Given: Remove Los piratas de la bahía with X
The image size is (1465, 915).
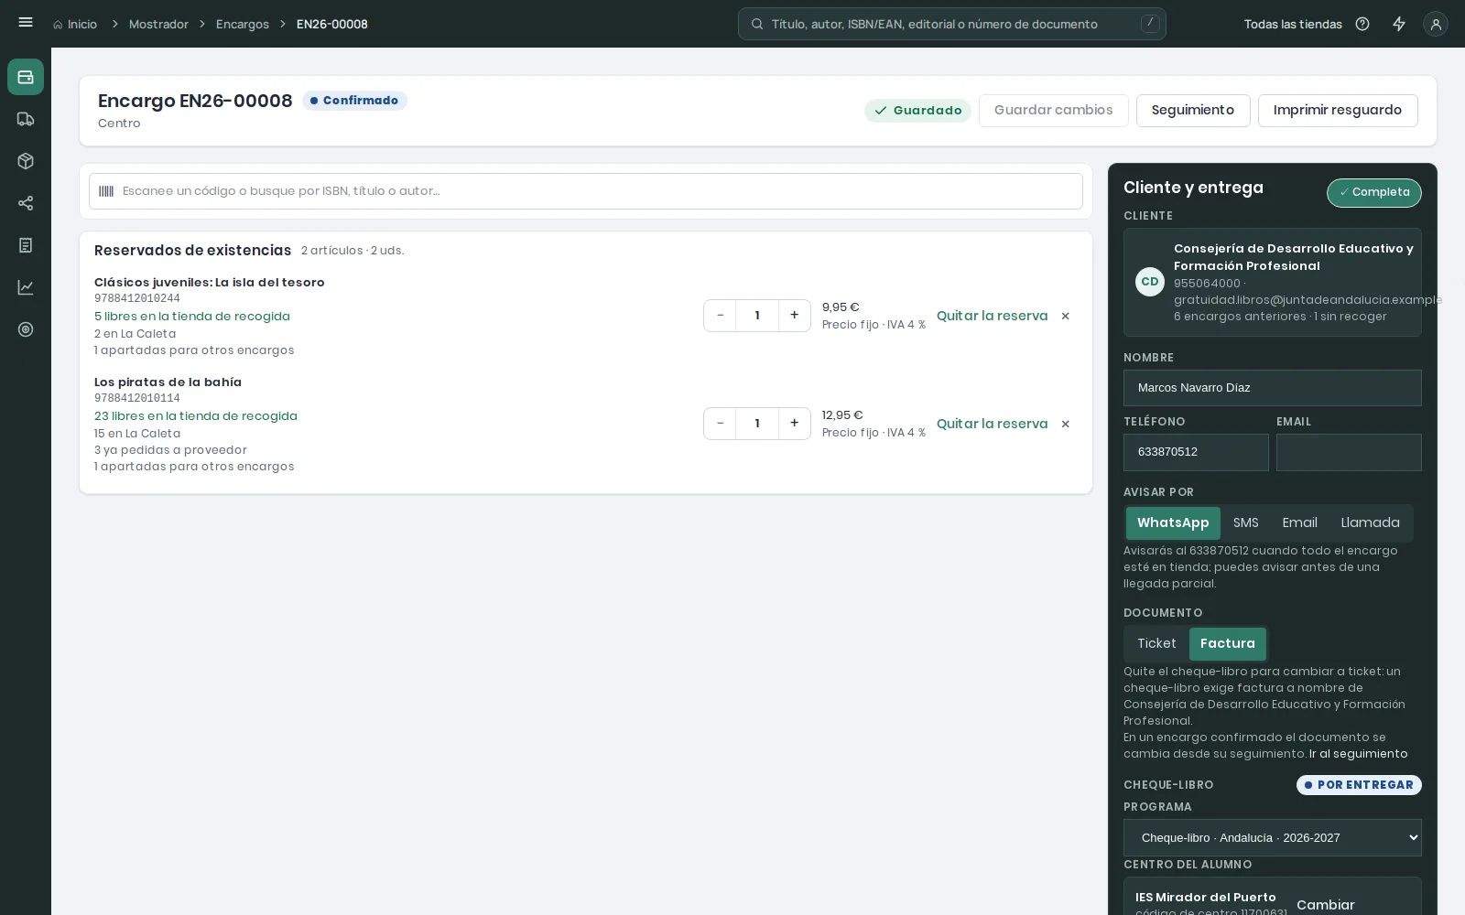Looking at the screenshot, I should click(1065, 424).
